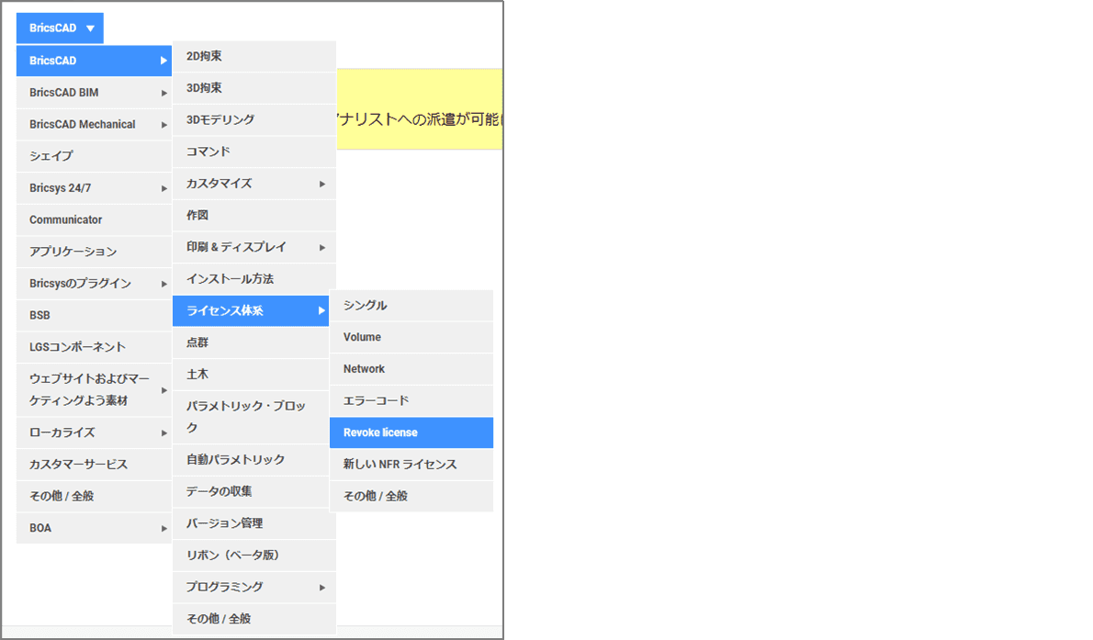
Task: Open the カスタマイズ submenu
Action: point(248,184)
